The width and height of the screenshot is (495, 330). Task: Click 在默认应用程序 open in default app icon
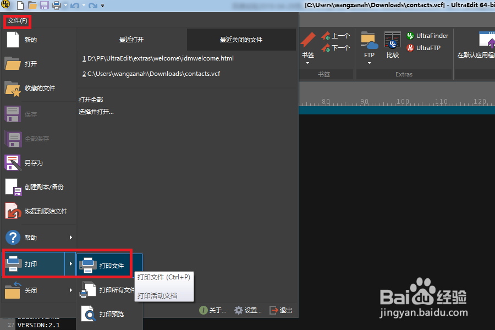tap(477, 45)
